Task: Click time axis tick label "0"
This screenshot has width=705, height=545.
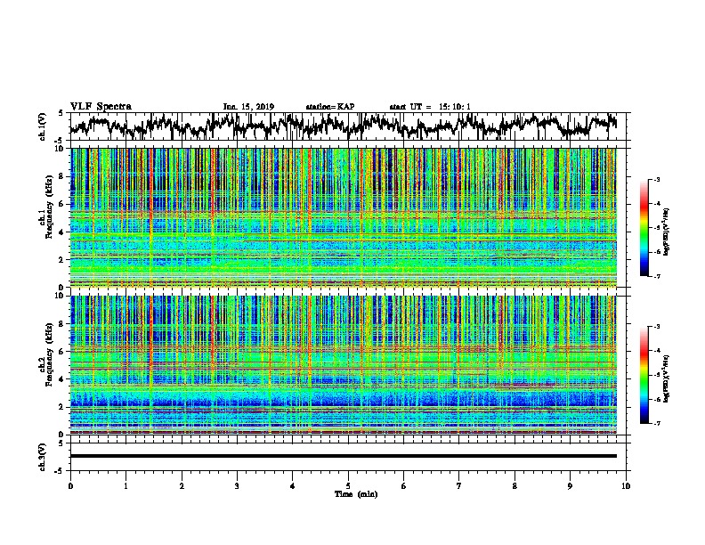Action: tap(70, 486)
